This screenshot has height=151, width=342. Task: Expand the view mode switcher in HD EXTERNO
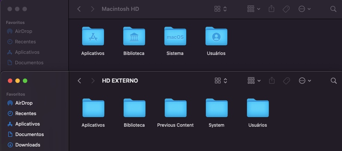(x=221, y=81)
